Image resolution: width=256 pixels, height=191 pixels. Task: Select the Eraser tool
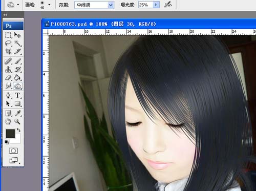[8, 78]
